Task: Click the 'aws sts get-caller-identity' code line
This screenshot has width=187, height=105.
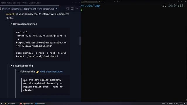Action: [42, 80]
